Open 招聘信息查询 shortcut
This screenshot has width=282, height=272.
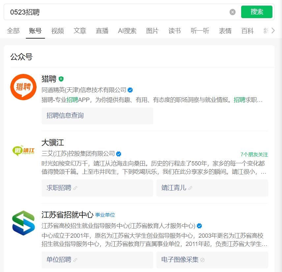point(97,116)
